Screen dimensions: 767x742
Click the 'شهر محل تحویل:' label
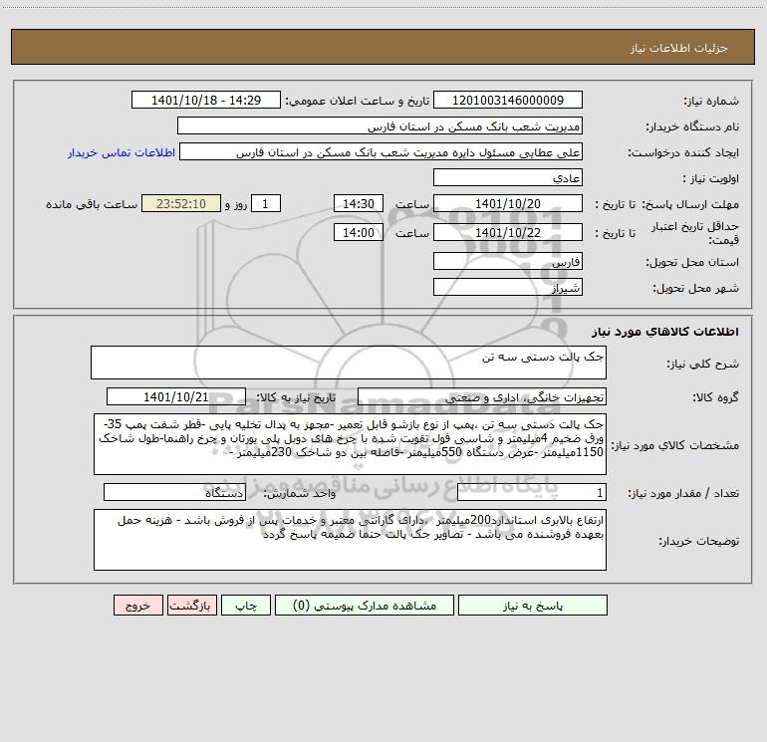tap(696, 288)
